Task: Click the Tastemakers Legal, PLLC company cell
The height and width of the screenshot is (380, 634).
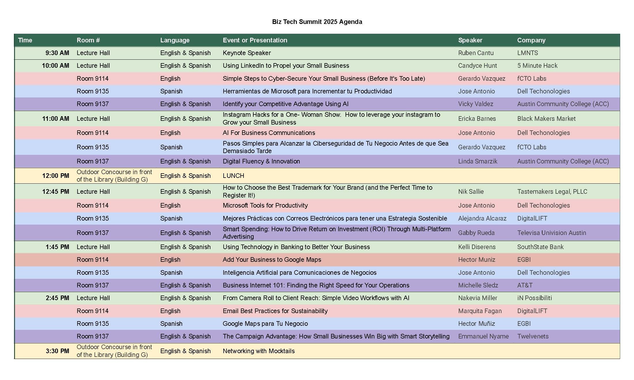Action: click(x=552, y=192)
